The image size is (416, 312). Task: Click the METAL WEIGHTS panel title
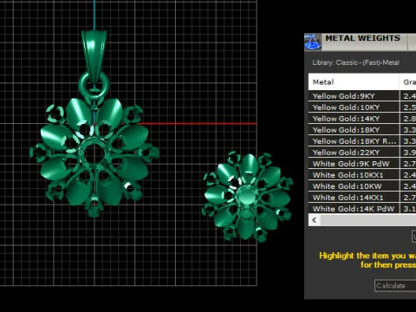coord(363,38)
